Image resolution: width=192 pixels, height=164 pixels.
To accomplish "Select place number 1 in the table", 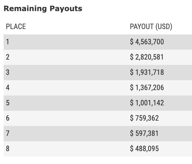I will (7, 42).
